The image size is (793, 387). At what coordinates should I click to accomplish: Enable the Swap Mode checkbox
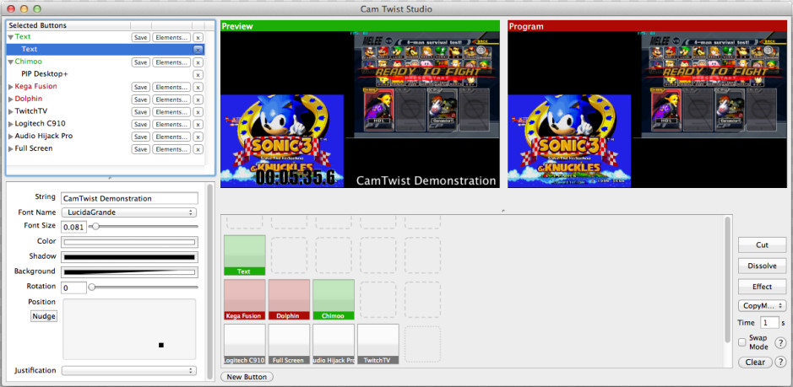click(x=742, y=342)
